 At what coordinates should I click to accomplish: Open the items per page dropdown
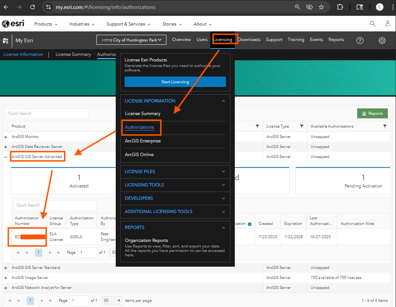tap(113, 300)
